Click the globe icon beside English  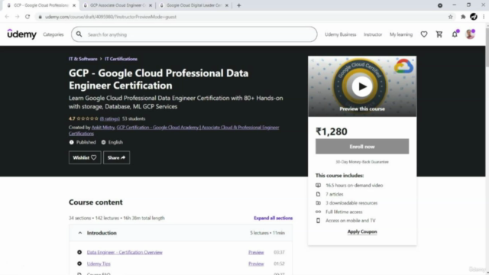(x=104, y=142)
